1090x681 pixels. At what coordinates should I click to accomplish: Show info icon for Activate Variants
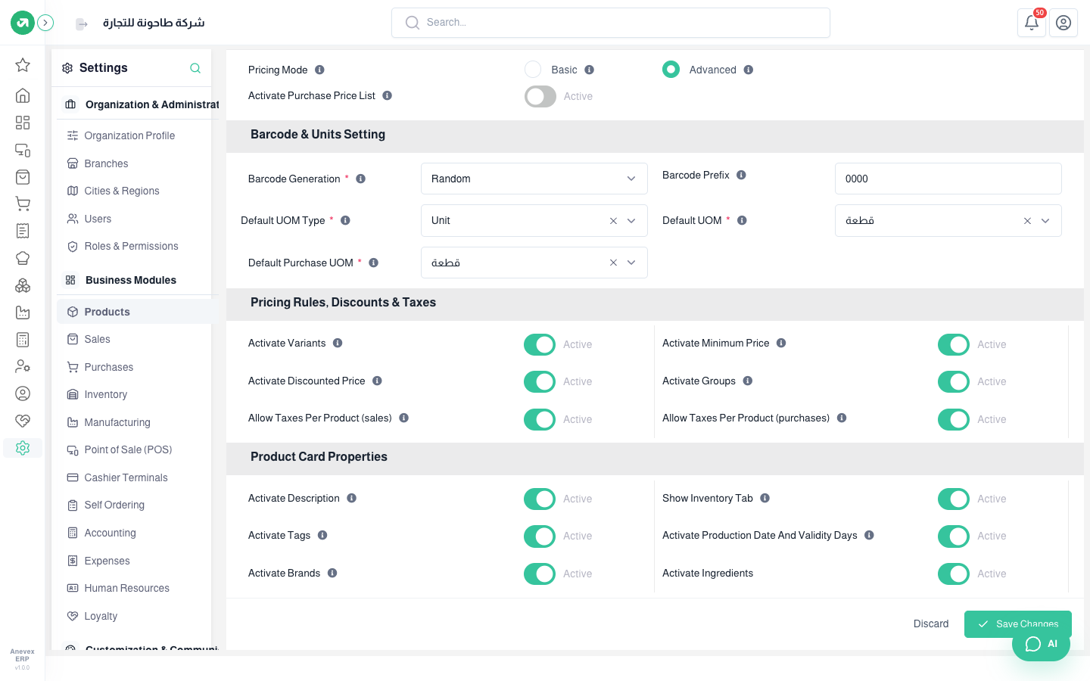click(338, 343)
